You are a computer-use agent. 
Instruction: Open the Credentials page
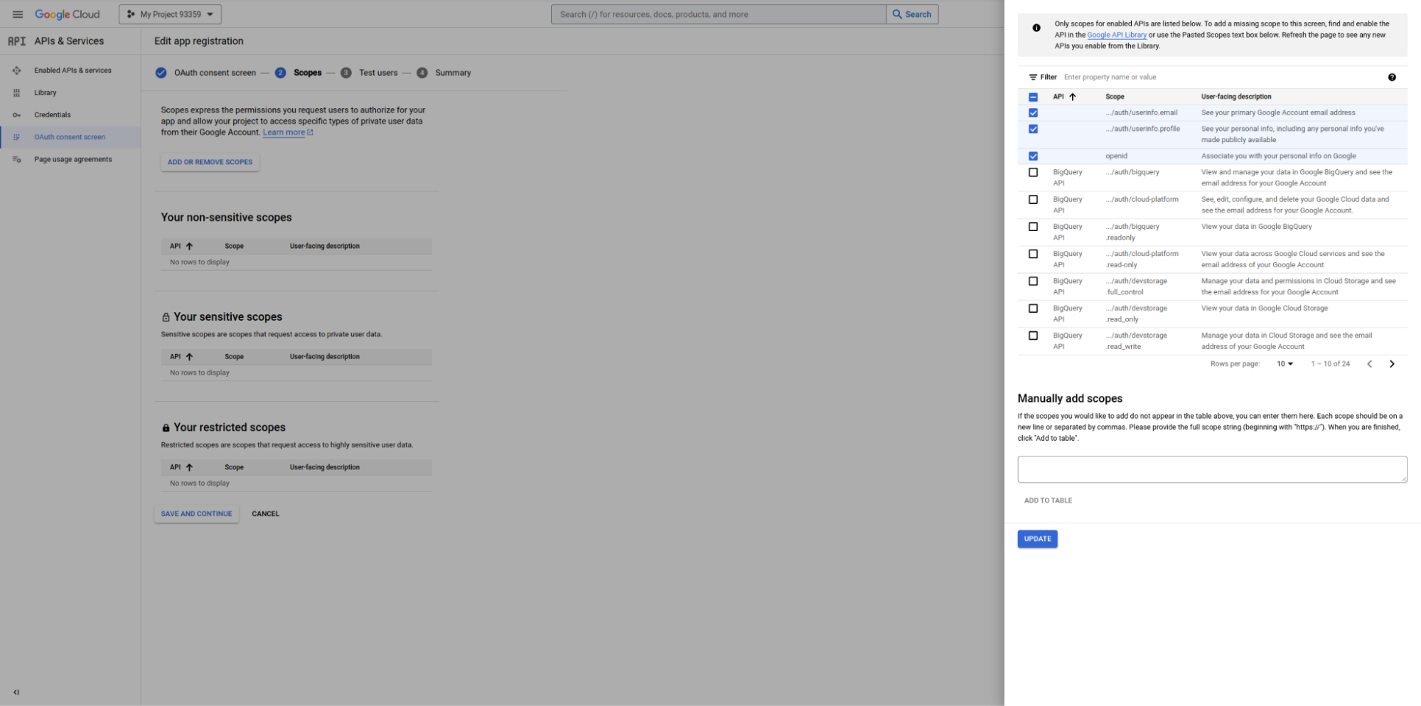click(53, 115)
